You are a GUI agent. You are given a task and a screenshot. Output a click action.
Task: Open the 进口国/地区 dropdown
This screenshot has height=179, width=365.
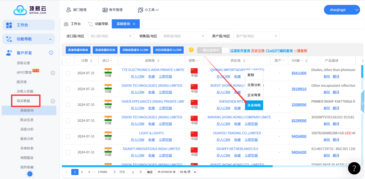point(110,36)
